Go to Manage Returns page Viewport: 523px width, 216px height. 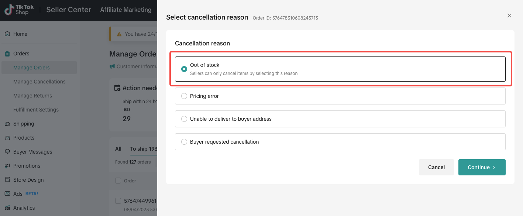[32, 96]
